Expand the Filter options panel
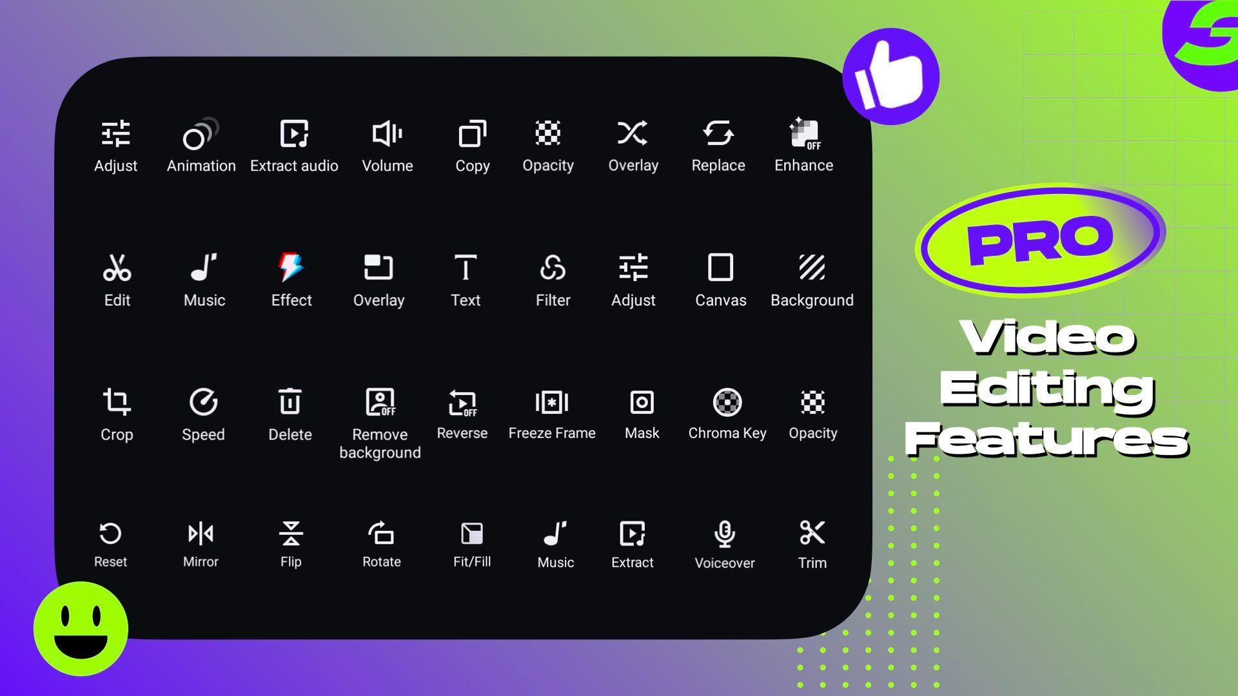Screen dimensions: 1238x696 coord(553,280)
